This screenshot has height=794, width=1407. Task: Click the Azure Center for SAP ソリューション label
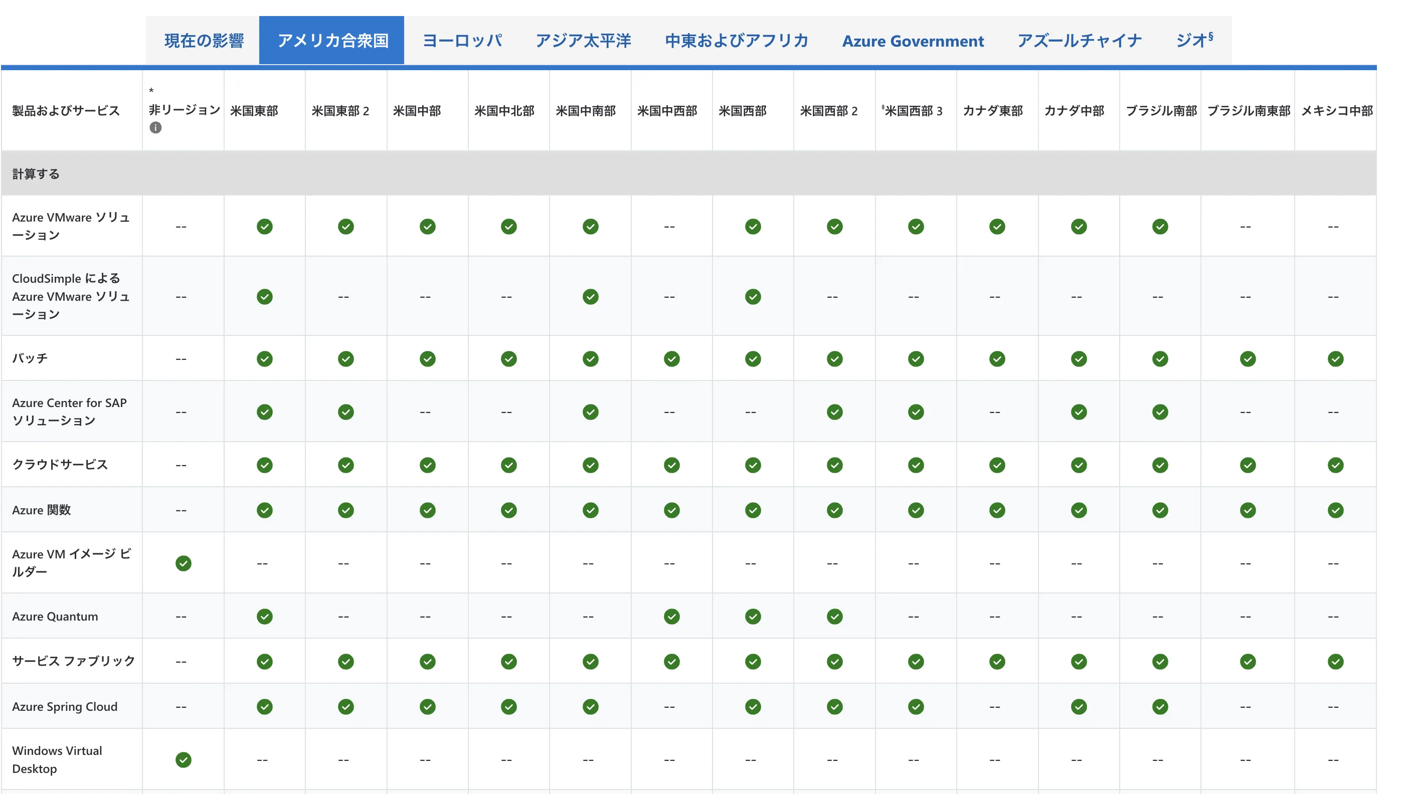(69, 411)
